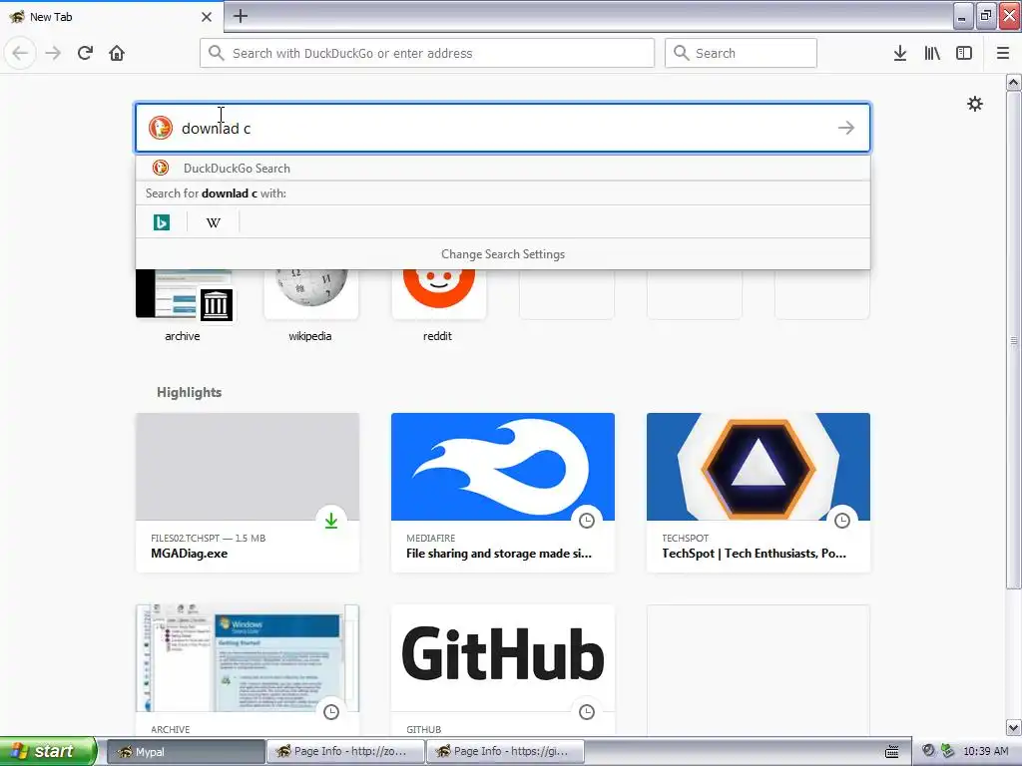This screenshot has width=1022, height=766.
Task: Open new tab page settings gear
Action: pos(974,104)
